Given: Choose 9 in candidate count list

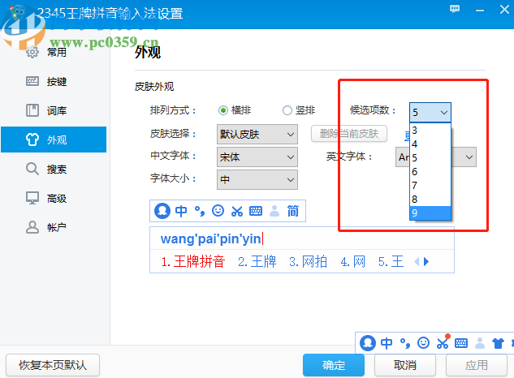Looking at the screenshot, I should point(430,213).
